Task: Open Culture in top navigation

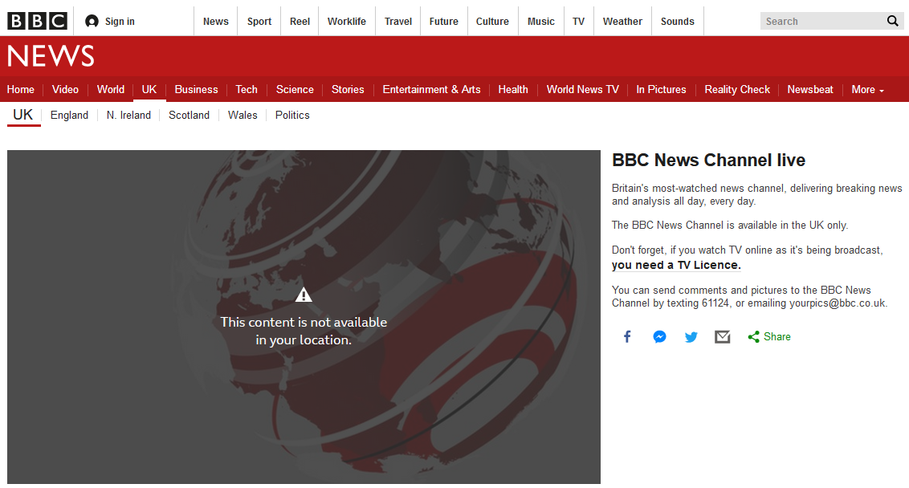Action: tap(492, 22)
